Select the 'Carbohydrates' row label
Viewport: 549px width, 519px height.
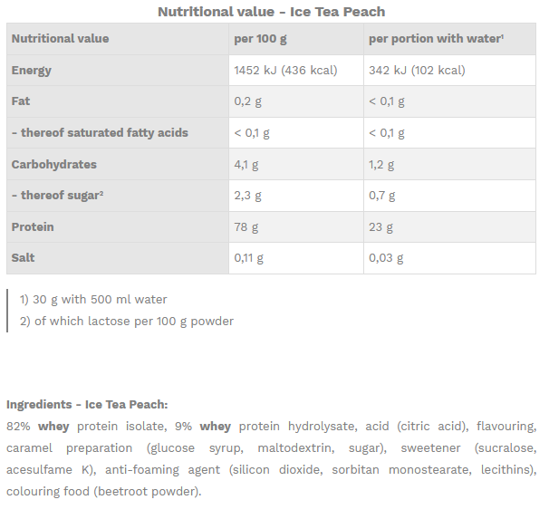click(55, 165)
